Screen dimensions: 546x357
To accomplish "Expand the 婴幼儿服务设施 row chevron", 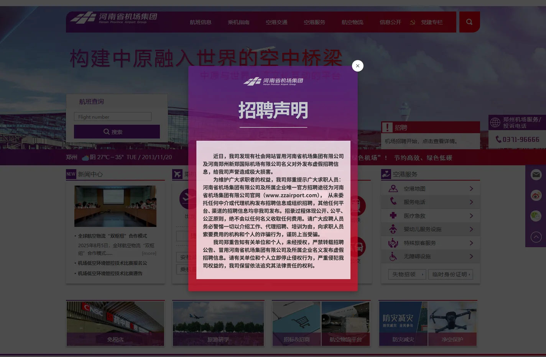I will coord(471,229).
